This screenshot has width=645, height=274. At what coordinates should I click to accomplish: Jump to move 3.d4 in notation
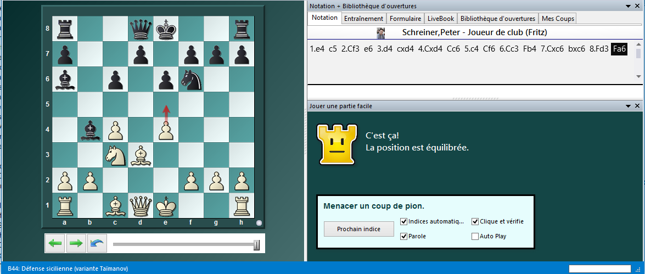click(x=385, y=49)
